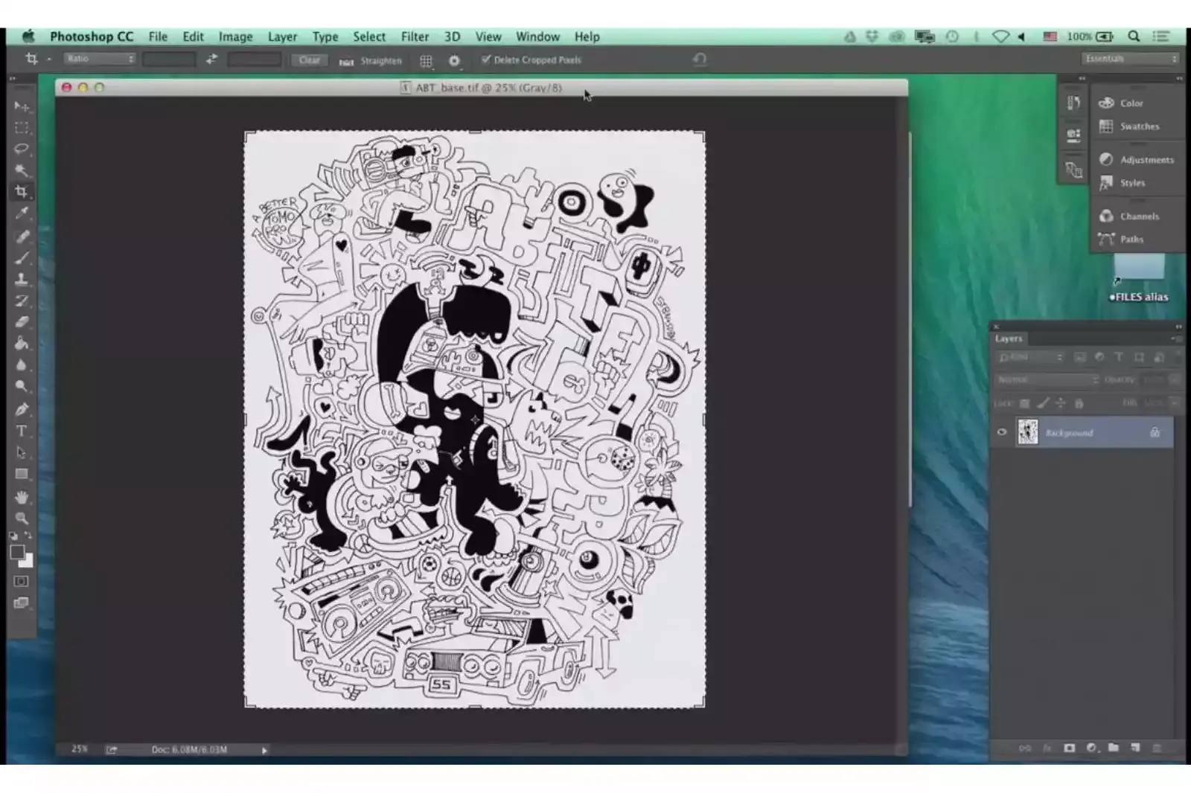Toggle shape layers filter
The height and width of the screenshot is (793, 1191).
(x=1139, y=358)
